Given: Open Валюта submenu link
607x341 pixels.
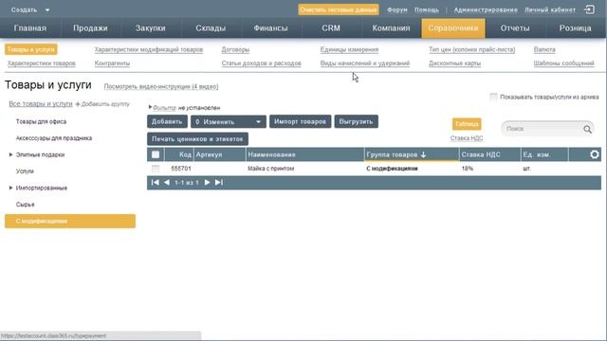Looking at the screenshot, I should [x=544, y=50].
